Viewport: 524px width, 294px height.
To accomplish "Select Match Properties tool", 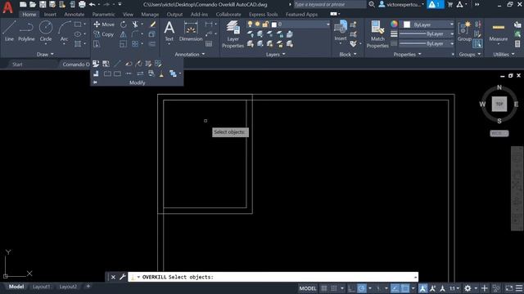I will 377,34.
